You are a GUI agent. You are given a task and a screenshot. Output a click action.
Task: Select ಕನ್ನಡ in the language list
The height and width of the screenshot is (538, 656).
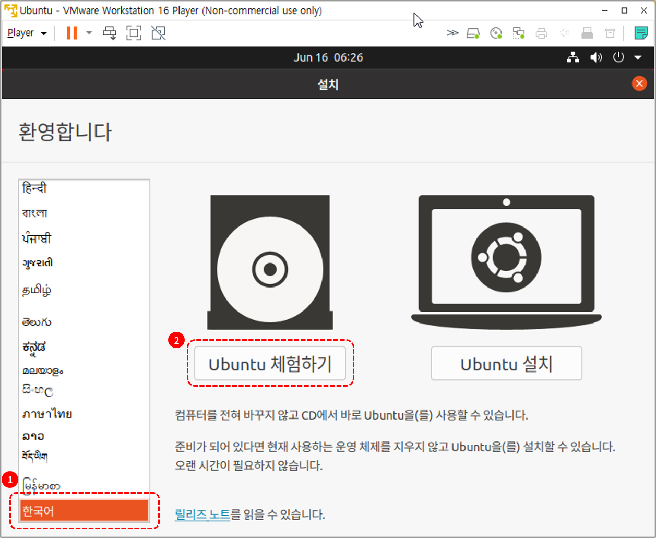[x=85, y=347]
